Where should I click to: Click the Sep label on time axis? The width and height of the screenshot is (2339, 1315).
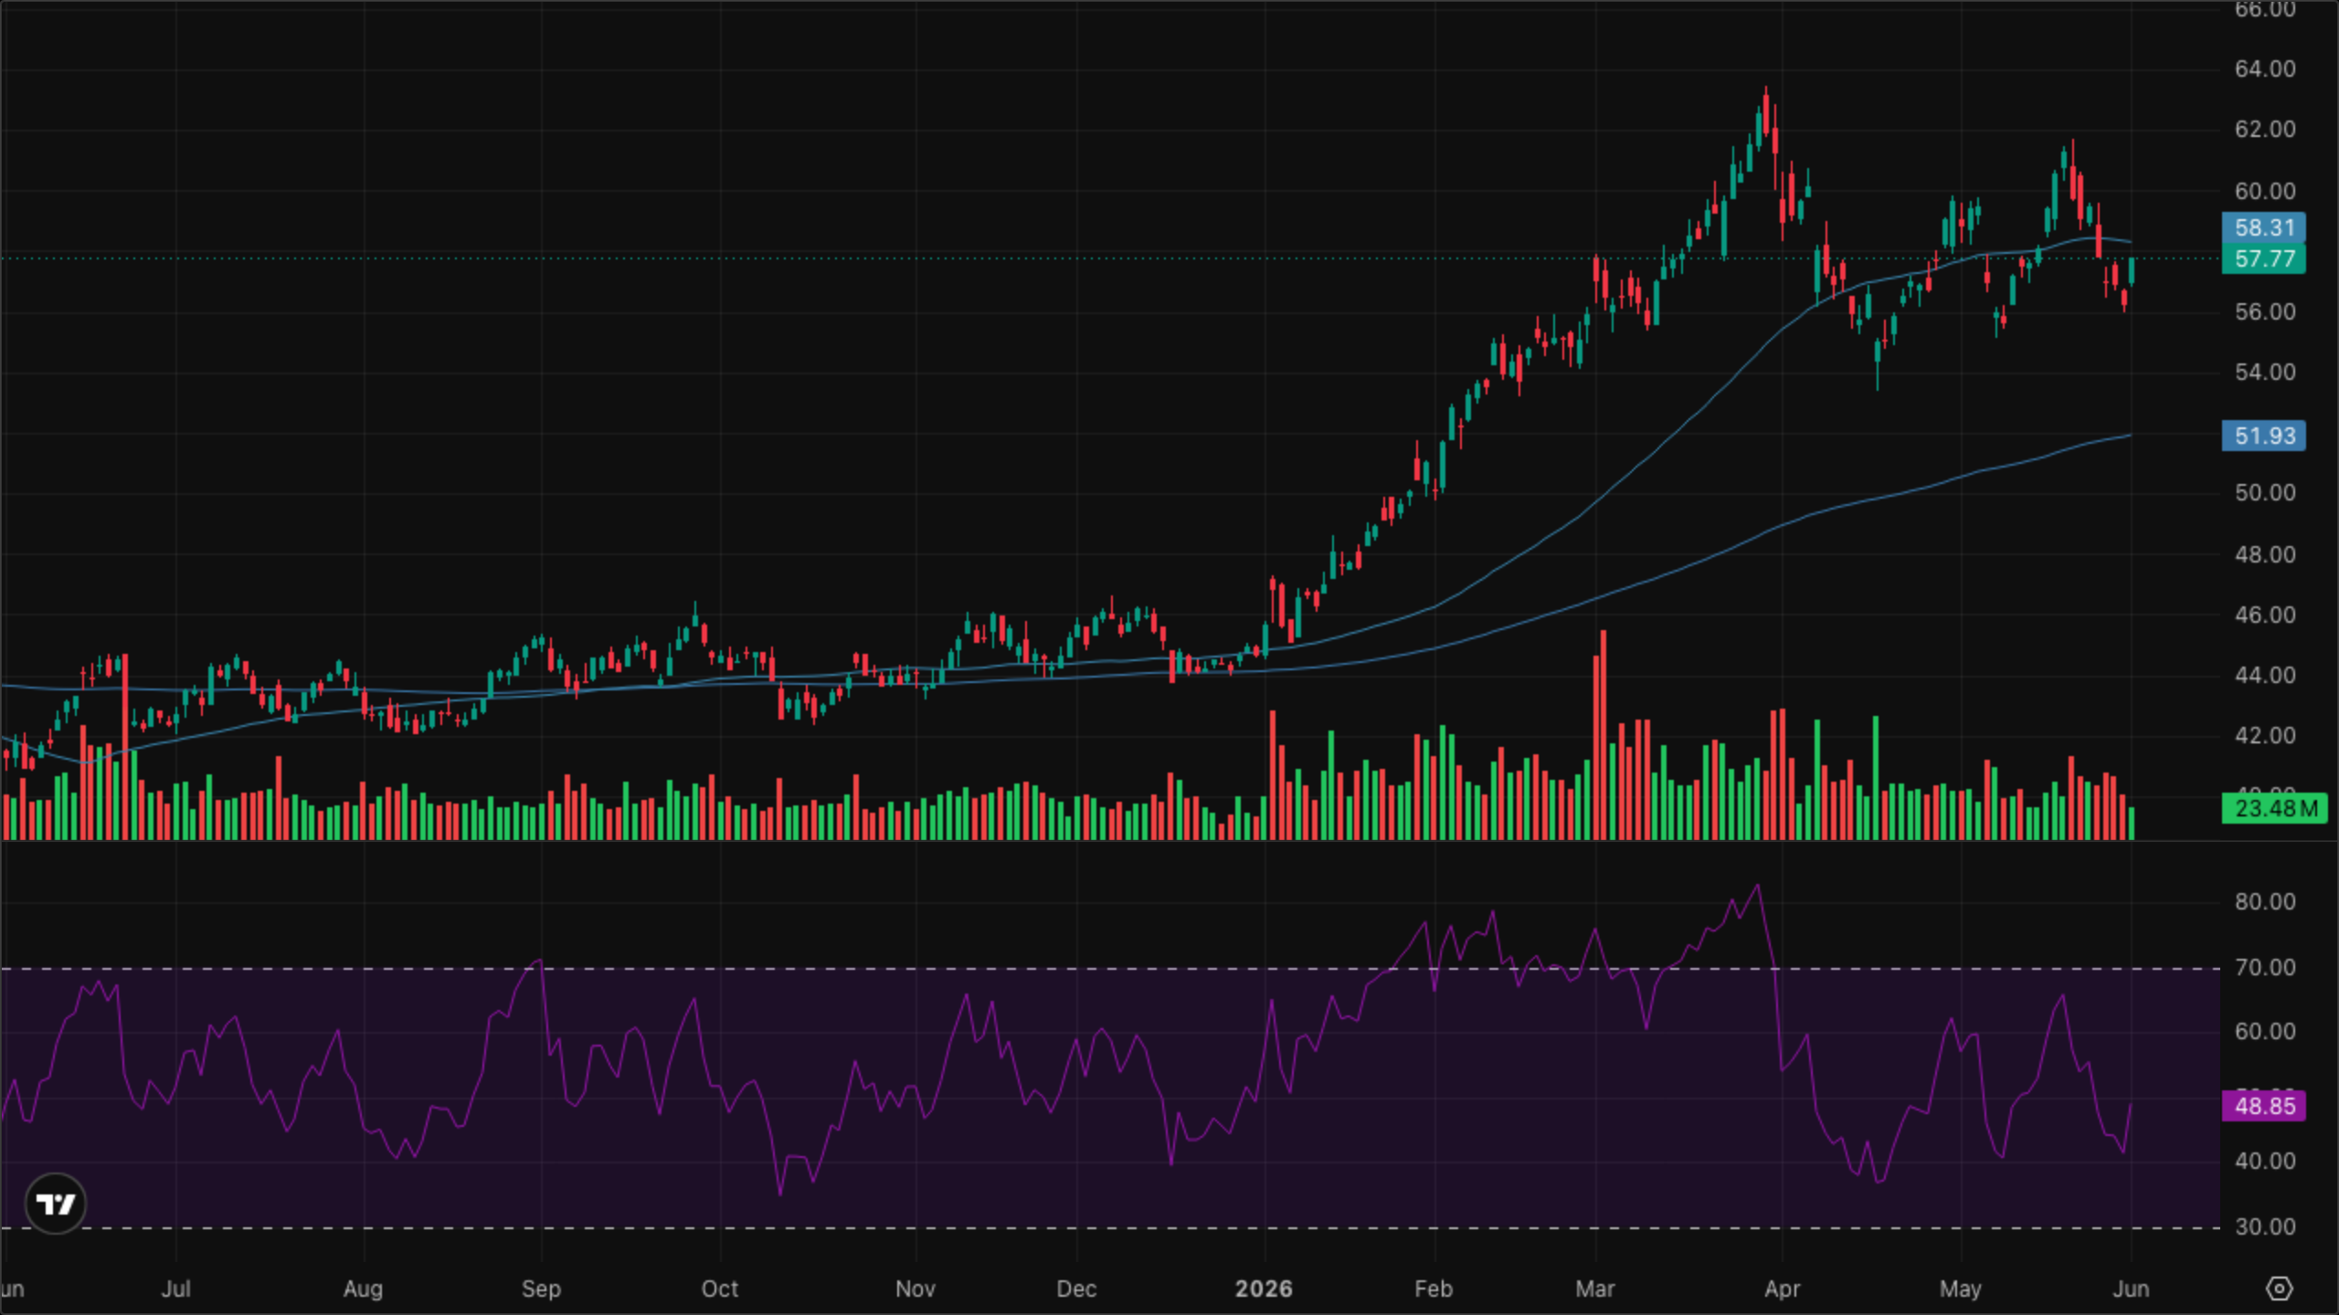(541, 1289)
